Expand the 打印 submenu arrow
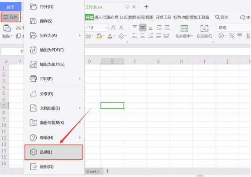The width and height of the screenshot is (251, 177). click(x=80, y=79)
